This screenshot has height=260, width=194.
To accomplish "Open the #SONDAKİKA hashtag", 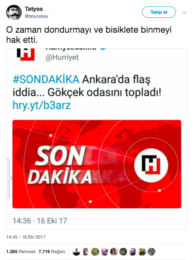I will pyautogui.click(x=46, y=80).
